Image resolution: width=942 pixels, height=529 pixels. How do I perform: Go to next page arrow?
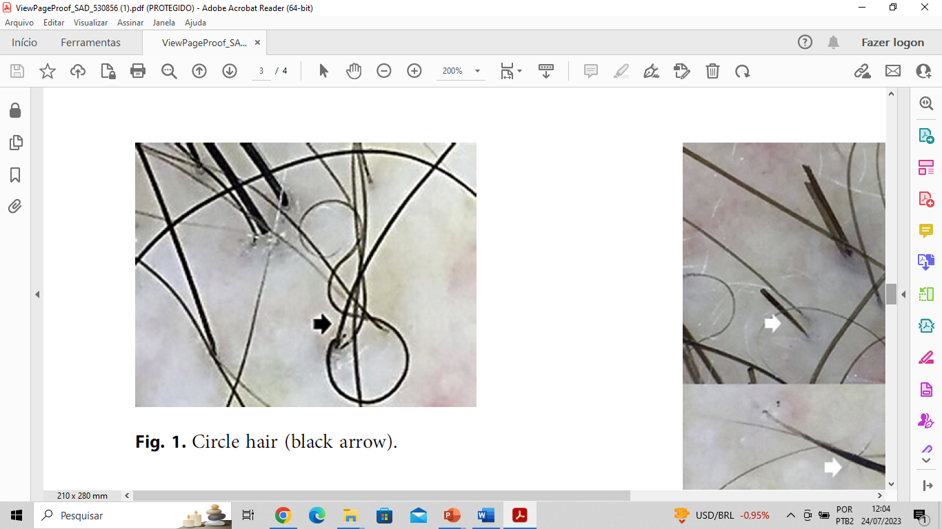point(230,71)
